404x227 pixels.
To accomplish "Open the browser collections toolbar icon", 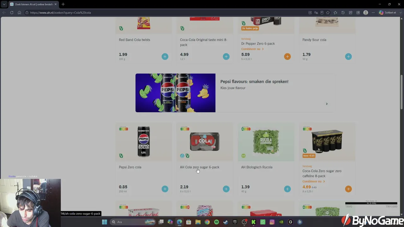I will pos(358,13).
